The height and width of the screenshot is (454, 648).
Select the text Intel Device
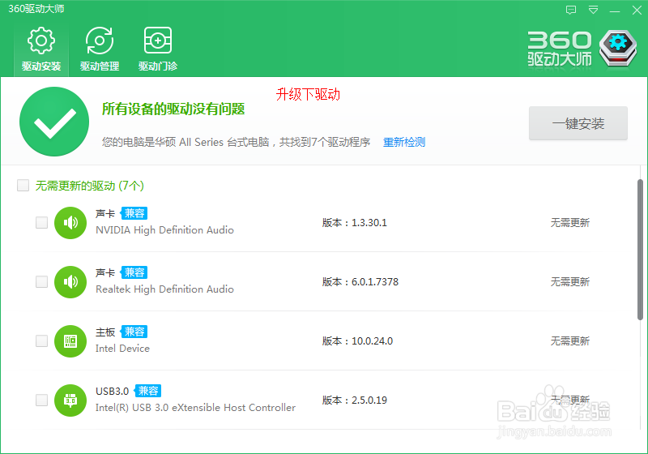point(122,349)
